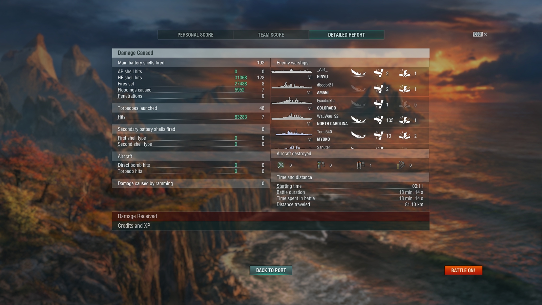This screenshot has width=542, height=305.
Task: Click the sunk-ship icon in HIRYU row
Action: click(x=358, y=73)
